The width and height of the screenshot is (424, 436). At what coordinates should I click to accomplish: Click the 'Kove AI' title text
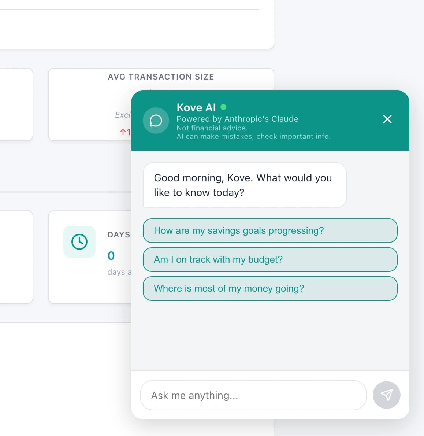pos(196,108)
